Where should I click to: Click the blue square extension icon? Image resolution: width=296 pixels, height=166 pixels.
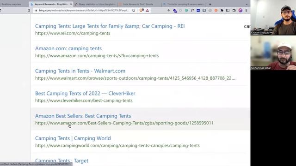[198, 11]
